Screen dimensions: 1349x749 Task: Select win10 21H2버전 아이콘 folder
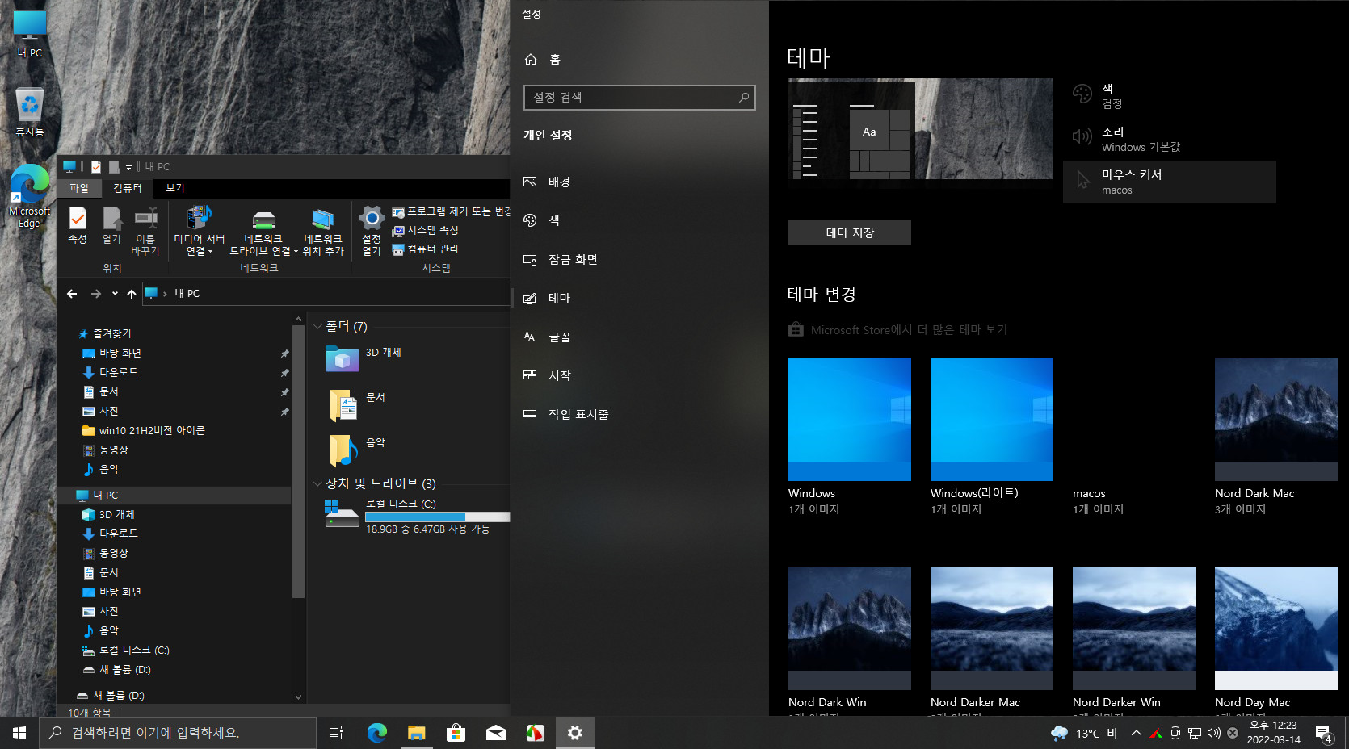coord(144,430)
